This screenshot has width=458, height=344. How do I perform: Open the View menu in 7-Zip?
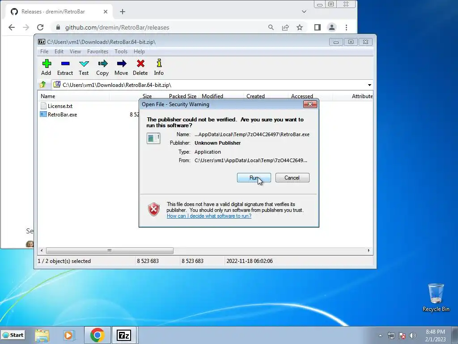(x=75, y=51)
